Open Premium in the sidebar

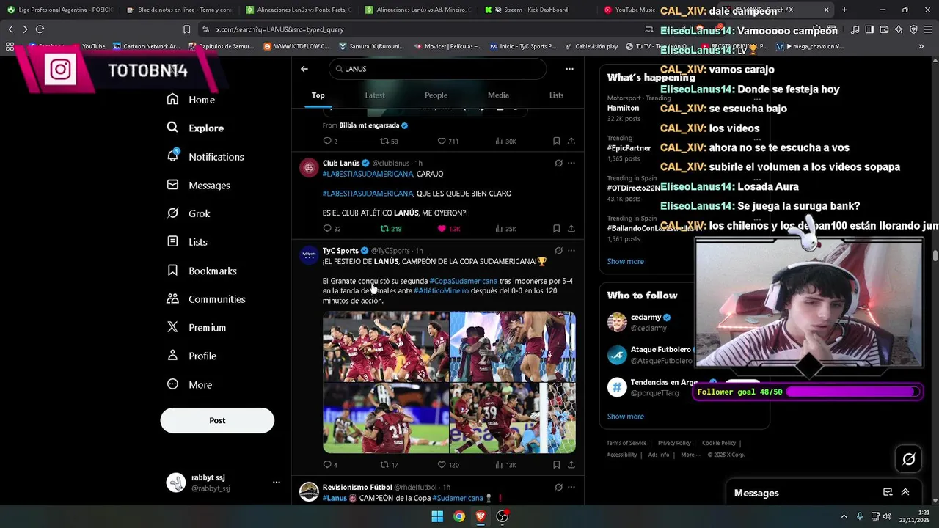pyautogui.click(x=196, y=328)
